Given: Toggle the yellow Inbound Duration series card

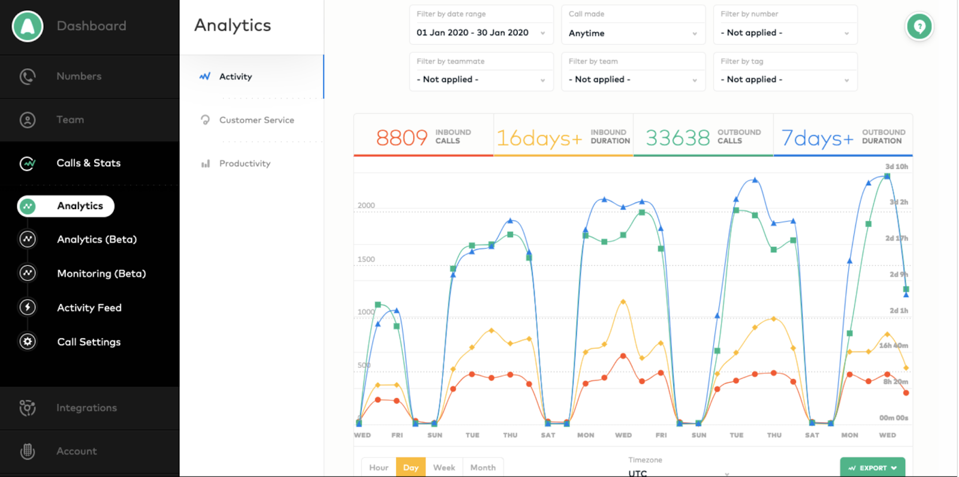Looking at the screenshot, I should click(x=563, y=135).
